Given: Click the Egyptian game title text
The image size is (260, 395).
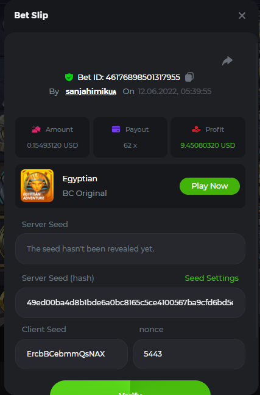Looking at the screenshot, I should pyautogui.click(x=80, y=179).
